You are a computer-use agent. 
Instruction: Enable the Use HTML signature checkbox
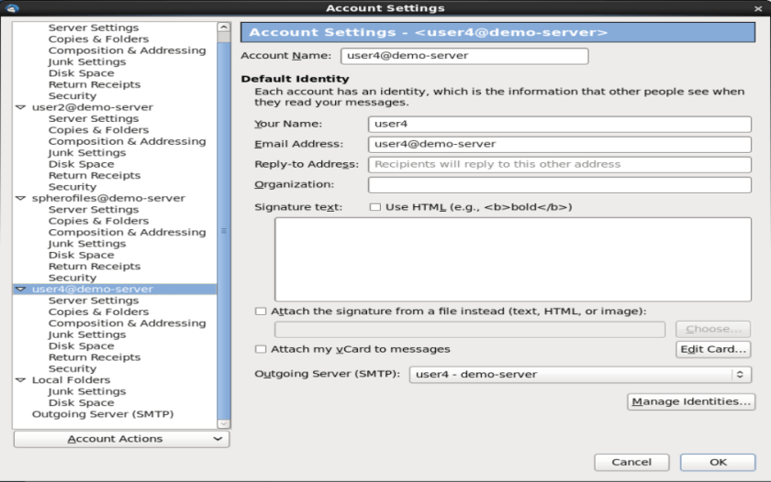(x=374, y=207)
